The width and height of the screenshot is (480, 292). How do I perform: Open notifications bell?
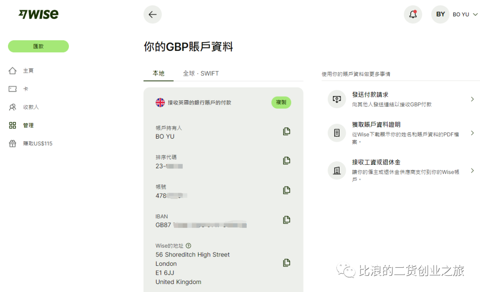point(413,14)
